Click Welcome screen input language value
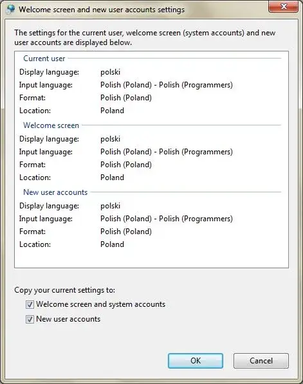This screenshot has width=303, height=384. pos(167,152)
